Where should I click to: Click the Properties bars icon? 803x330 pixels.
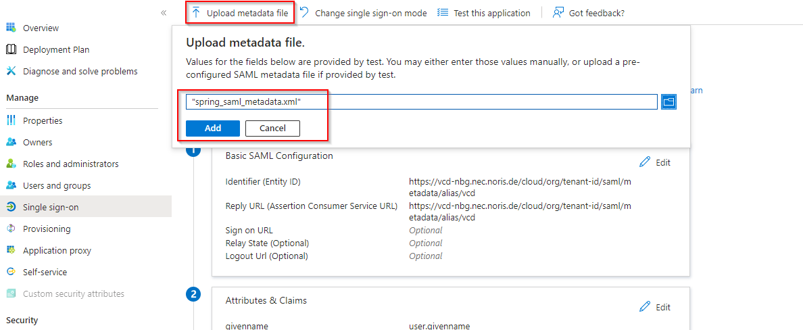(x=11, y=120)
